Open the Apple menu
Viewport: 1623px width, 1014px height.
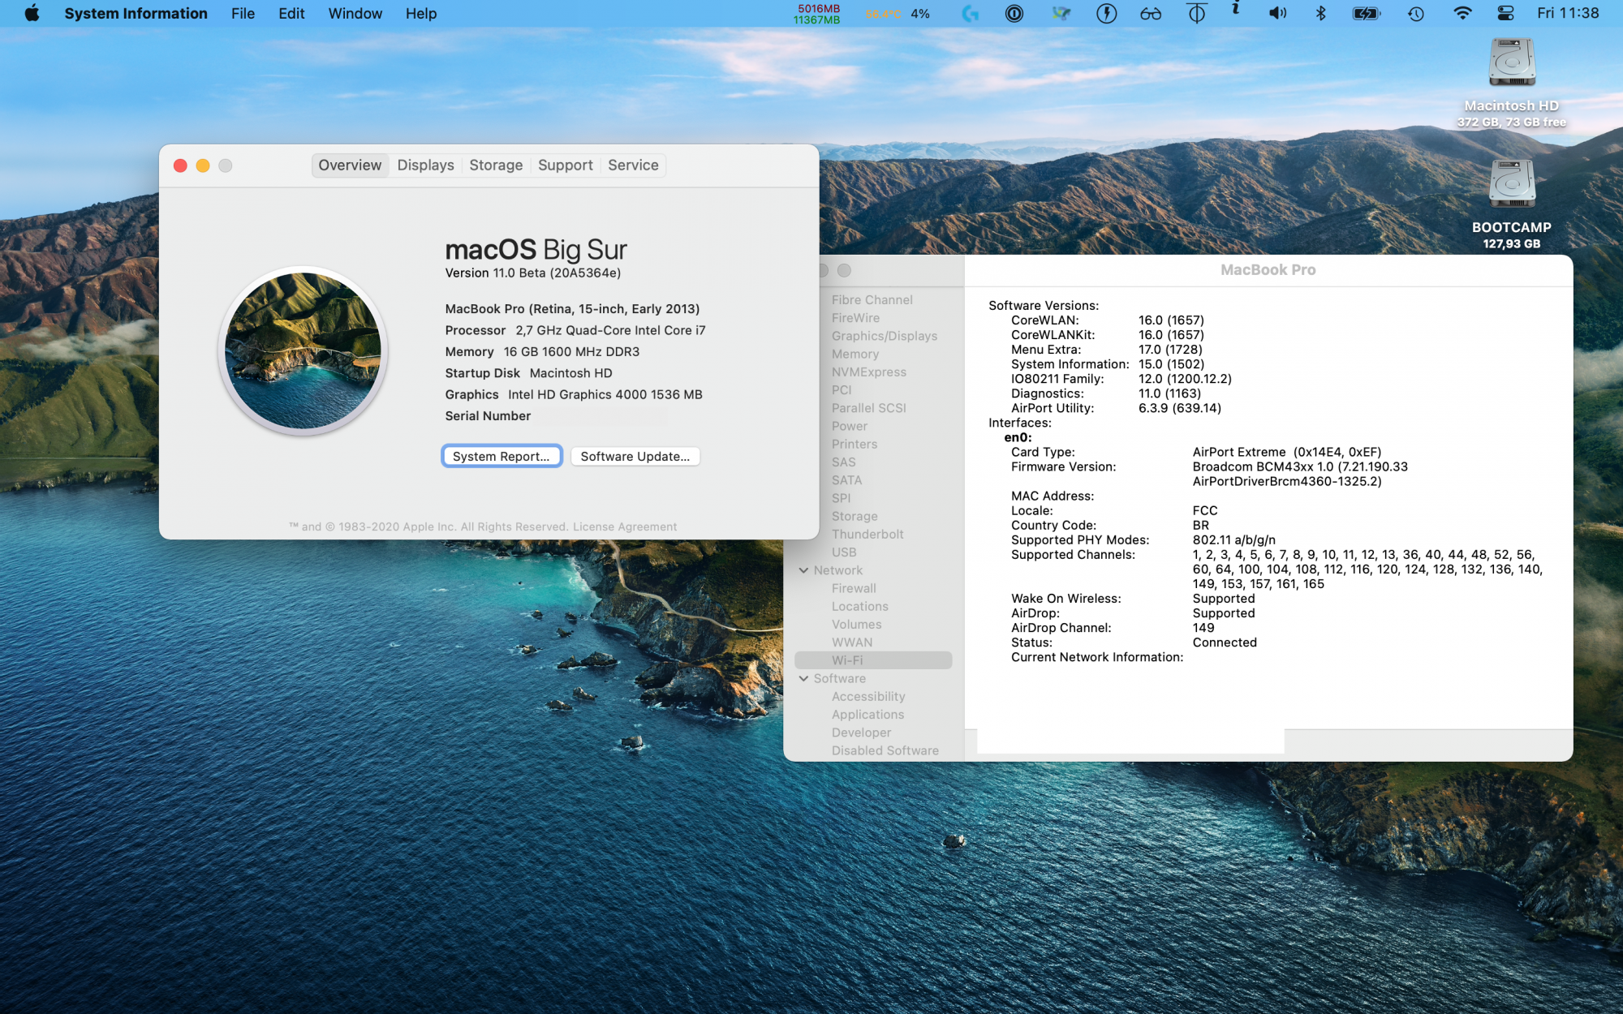pos(32,13)
